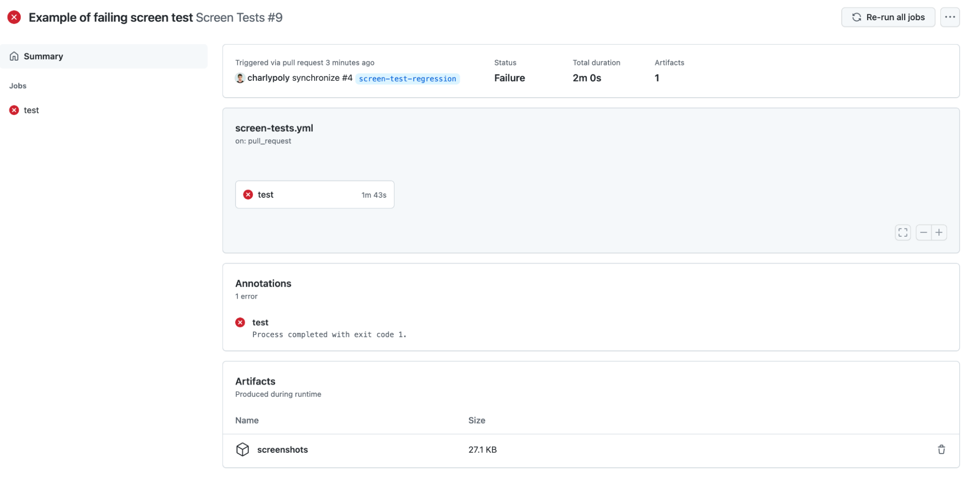The height and width of the screenshot is (483, 963).
Task: Click the re-run circular arrow icon
Action: tap(857, 17)
